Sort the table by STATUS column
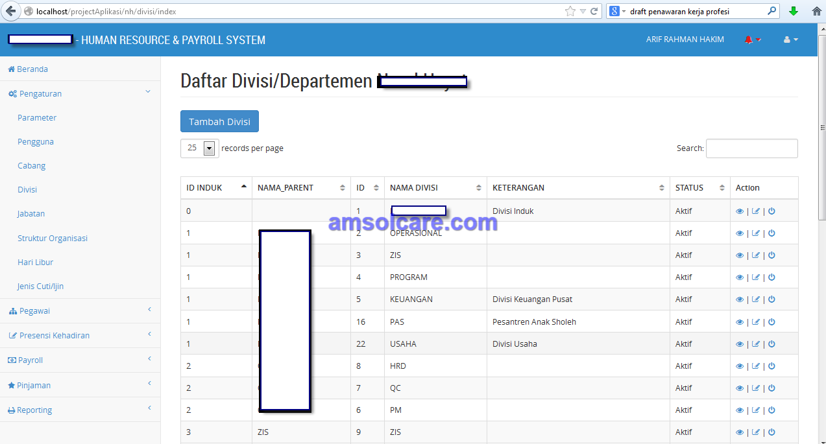The image size is (826, 444). coord(700,188)
